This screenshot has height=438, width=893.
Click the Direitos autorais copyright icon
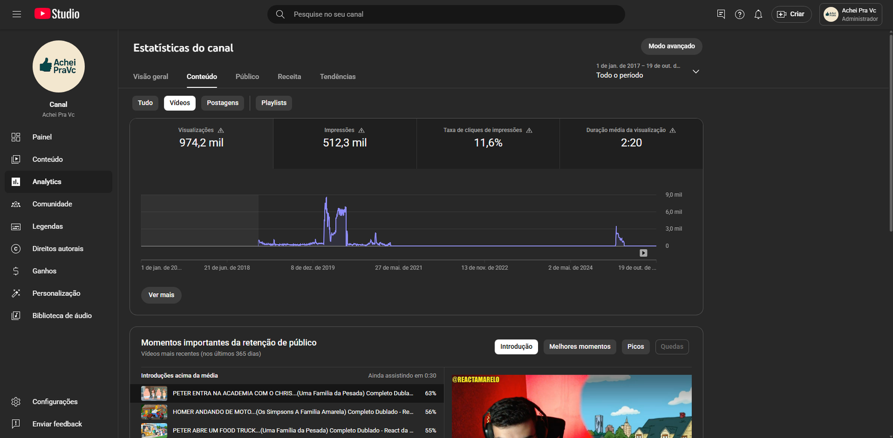[16, 249]
